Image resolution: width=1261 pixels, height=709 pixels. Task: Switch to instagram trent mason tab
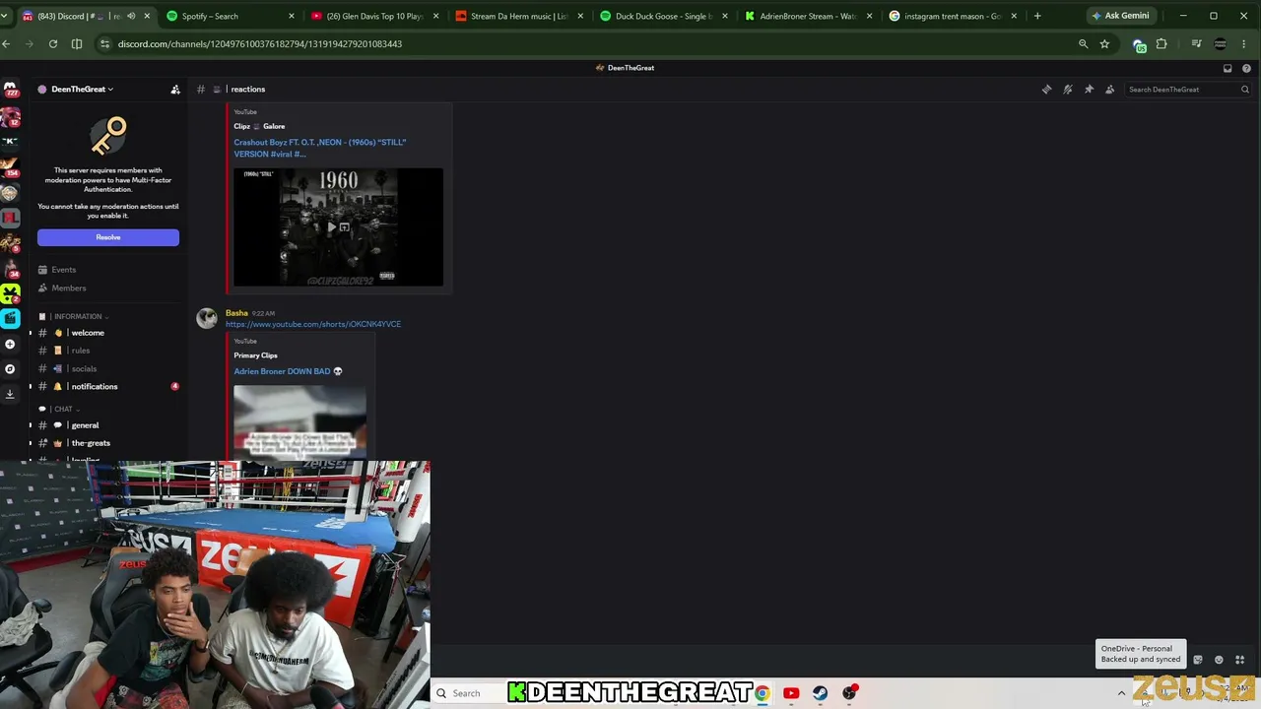coord(952,16)
